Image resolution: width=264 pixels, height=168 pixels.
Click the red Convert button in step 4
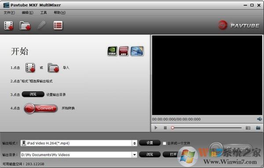pyautogui.click(x=40, y=108)
